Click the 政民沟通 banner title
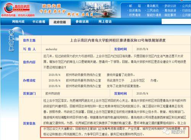The height and width of the screenshot is (140, 191). pos(52,6)
